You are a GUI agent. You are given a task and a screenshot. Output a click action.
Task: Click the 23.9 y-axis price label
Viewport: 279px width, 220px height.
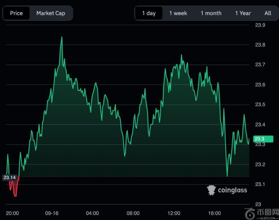(260, 25)
